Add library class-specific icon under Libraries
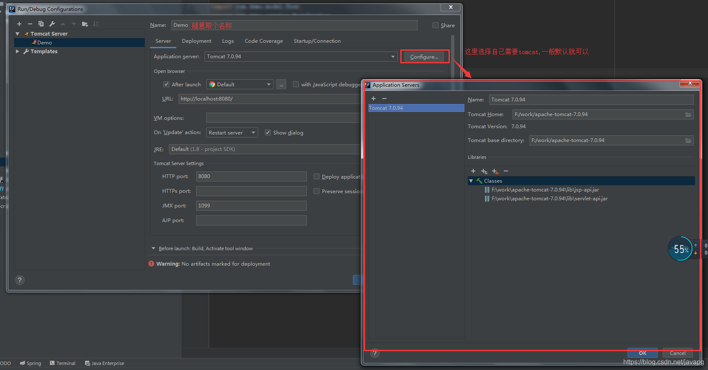708x370 pixels. click(495, 171)
